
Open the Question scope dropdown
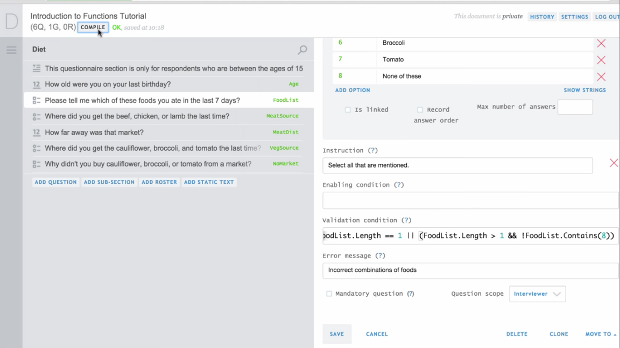[x=537, y=294]
